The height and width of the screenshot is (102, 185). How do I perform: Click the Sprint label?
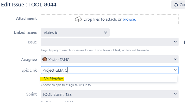(x=32, y=94)
